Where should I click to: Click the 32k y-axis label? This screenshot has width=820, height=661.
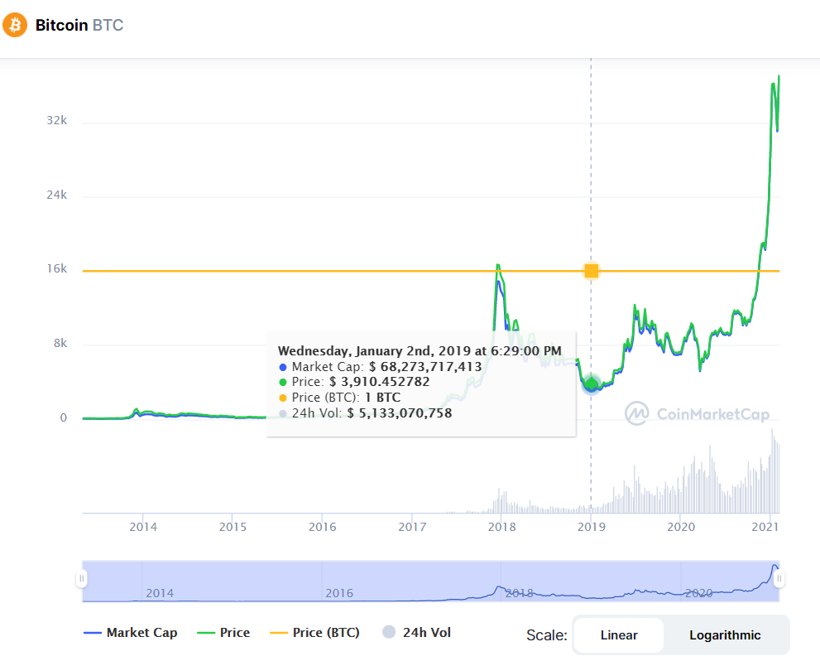57,120
